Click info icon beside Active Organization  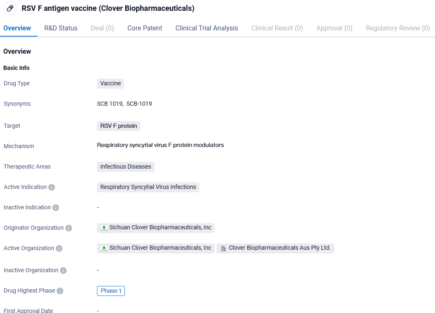tap(59, 248)
